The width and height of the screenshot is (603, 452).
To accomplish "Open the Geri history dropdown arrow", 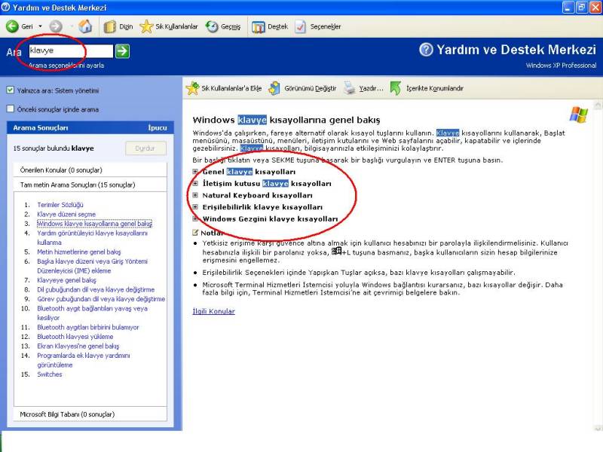I will click(x=40, y=26).
